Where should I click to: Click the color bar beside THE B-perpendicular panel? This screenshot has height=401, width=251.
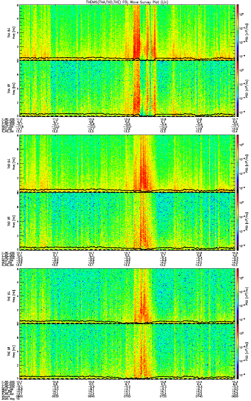coord(238,296)
